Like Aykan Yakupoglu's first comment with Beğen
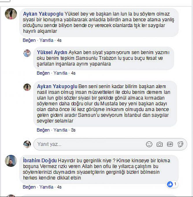This screenshot has width=193, height=197. (29, 40)
